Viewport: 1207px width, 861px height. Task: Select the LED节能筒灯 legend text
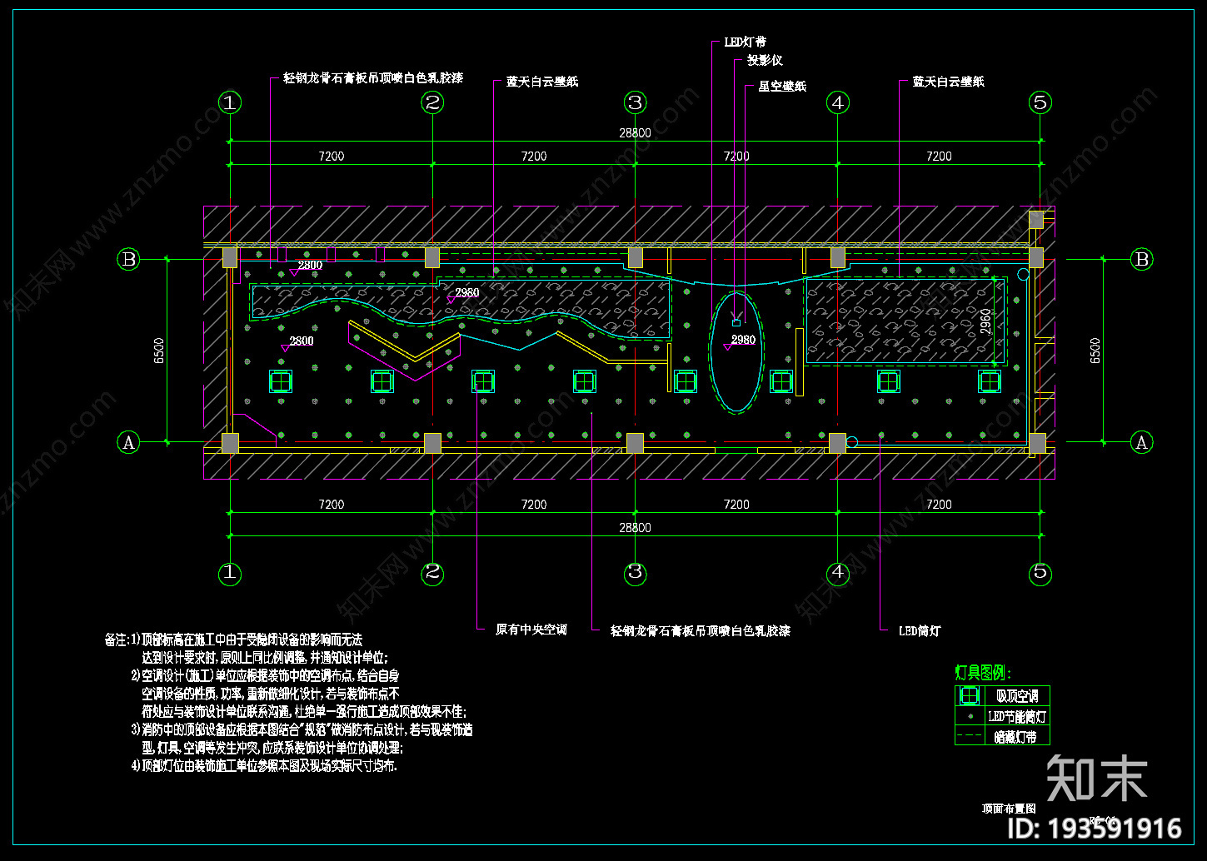pyautogui.click(x=1017, y=716)
